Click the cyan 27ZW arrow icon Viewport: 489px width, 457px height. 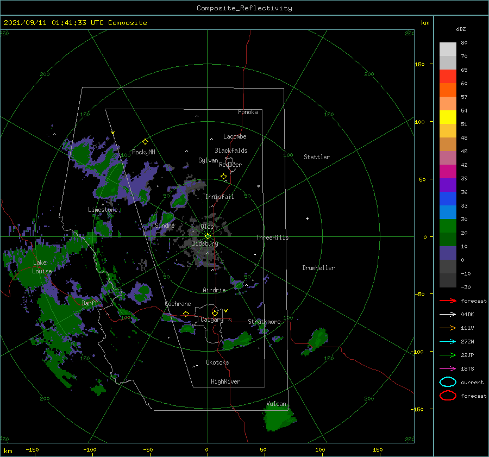click(x=448, y=342)
